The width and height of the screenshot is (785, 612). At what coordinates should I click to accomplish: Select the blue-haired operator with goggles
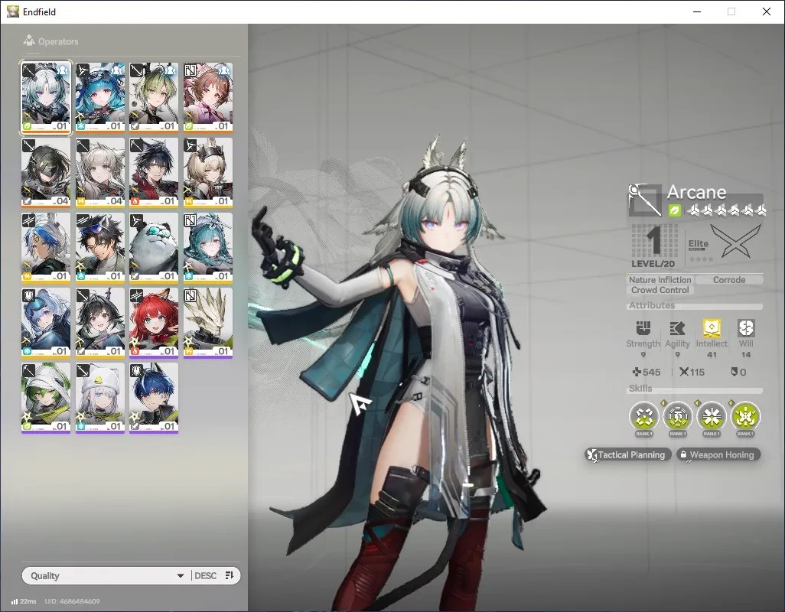(100, 98)
